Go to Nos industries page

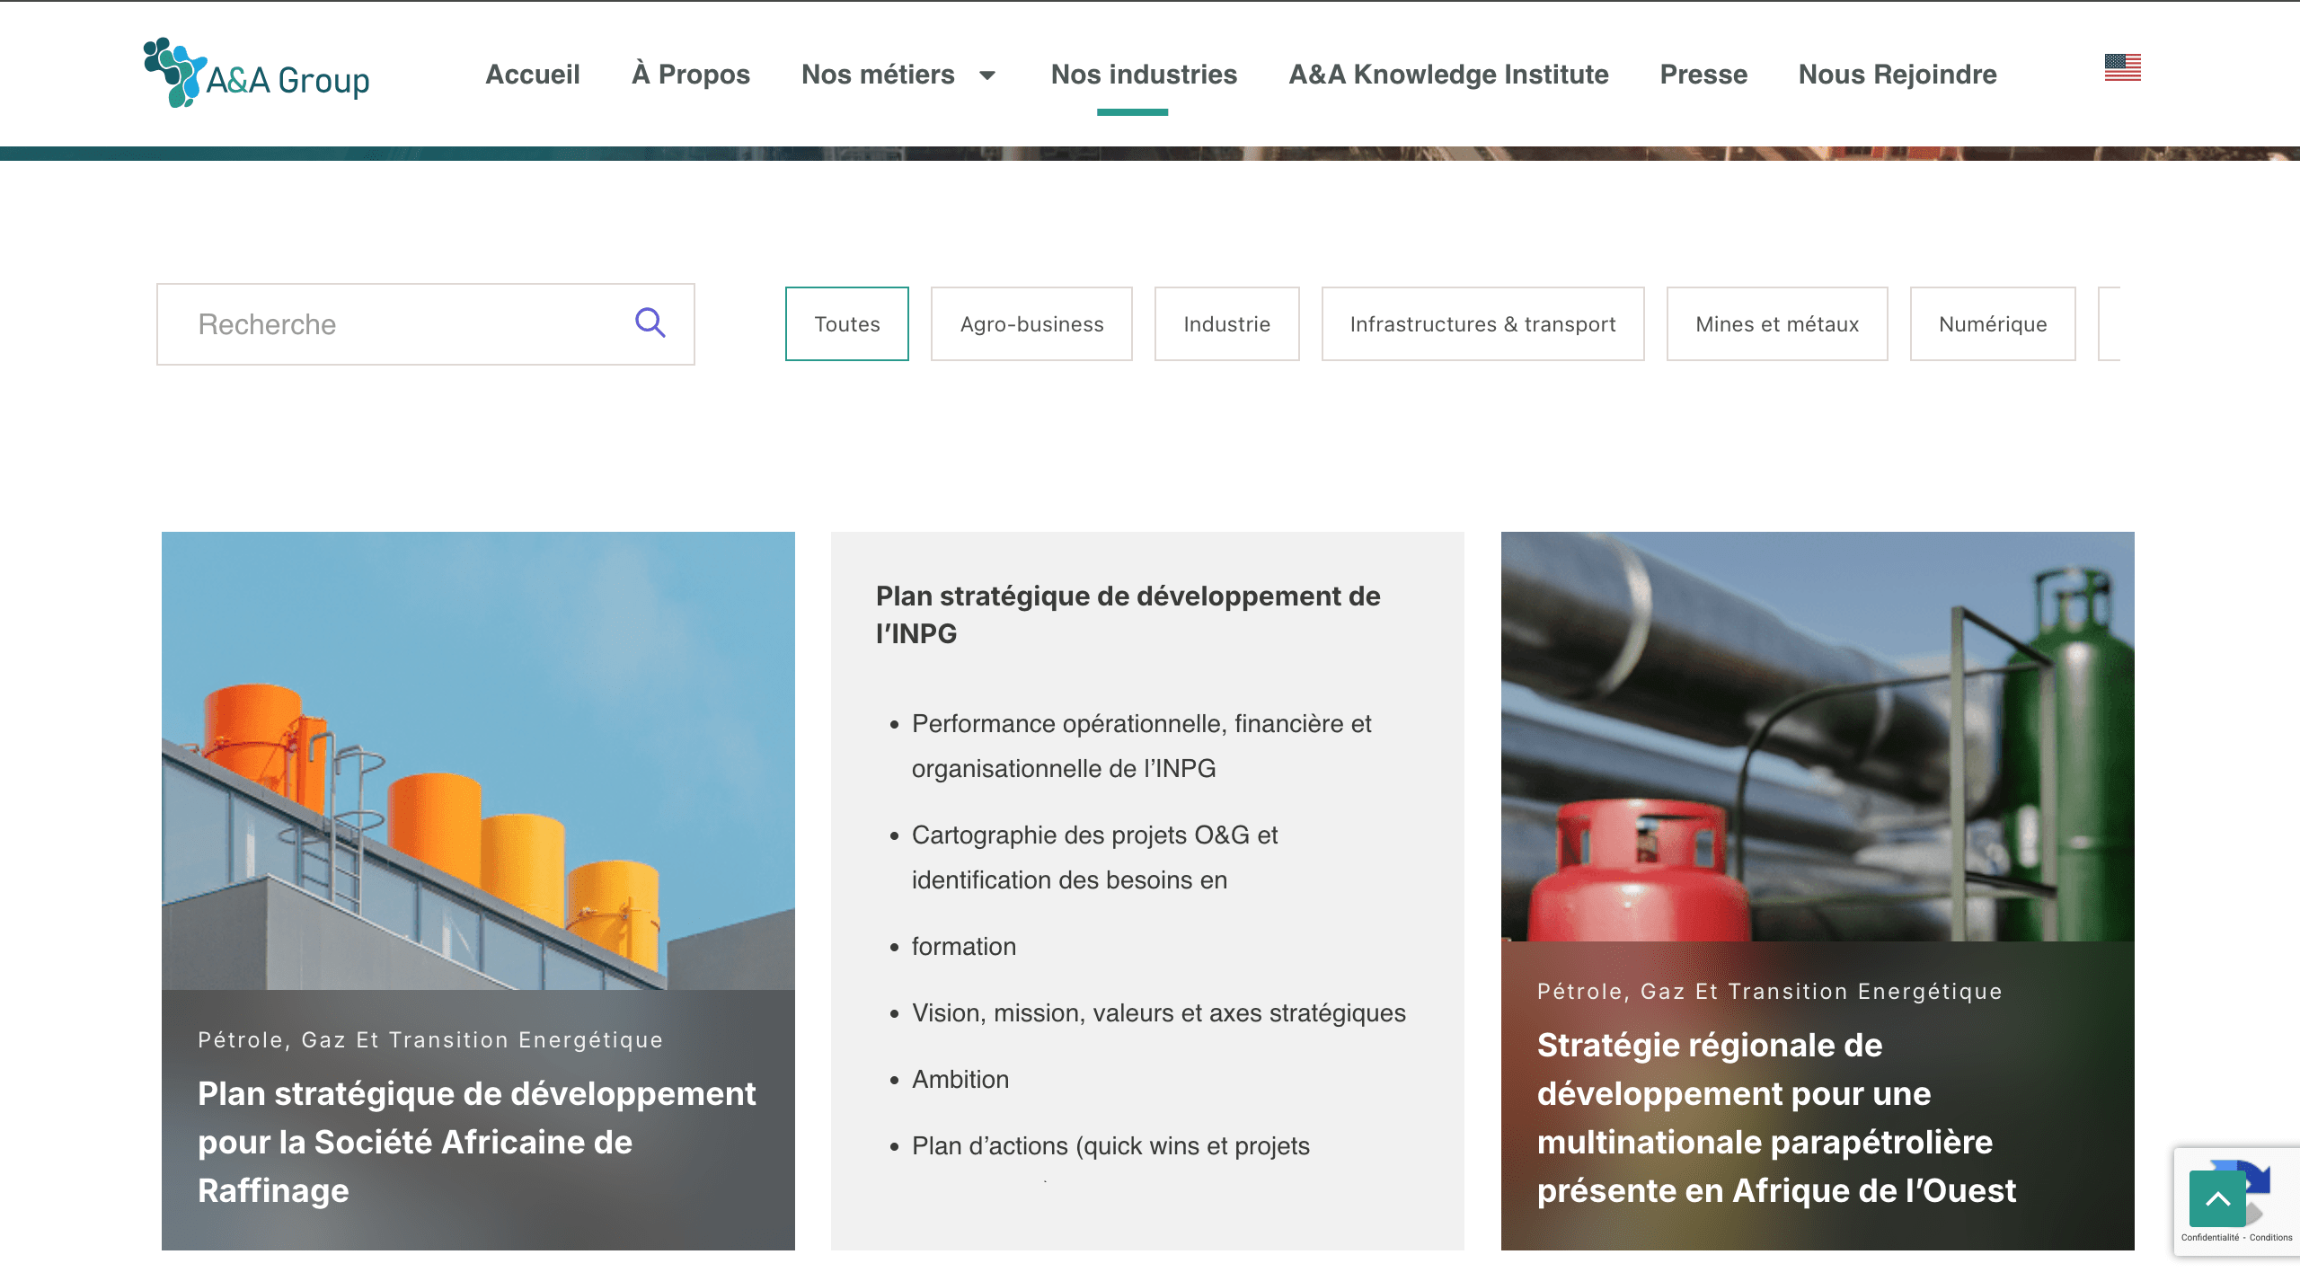(1144, 75)
